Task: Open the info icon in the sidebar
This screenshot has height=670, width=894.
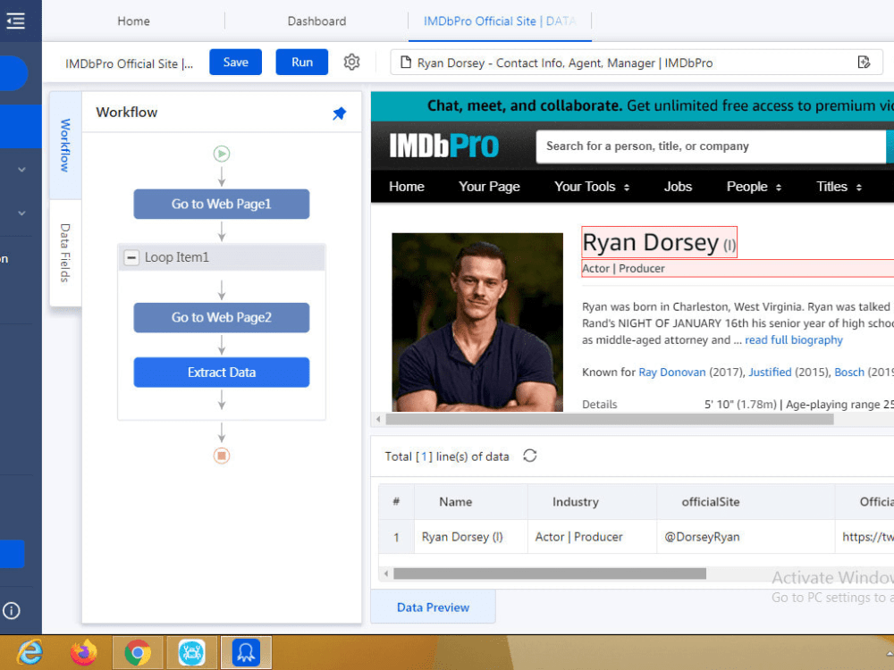Action: (12, 611)
